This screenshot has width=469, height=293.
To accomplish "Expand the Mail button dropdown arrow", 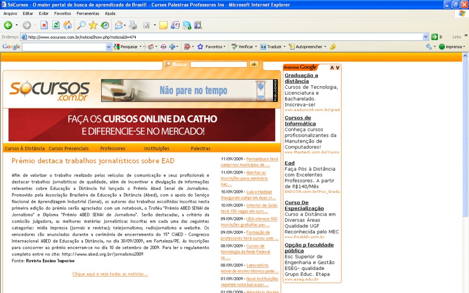I will (125, 25).
